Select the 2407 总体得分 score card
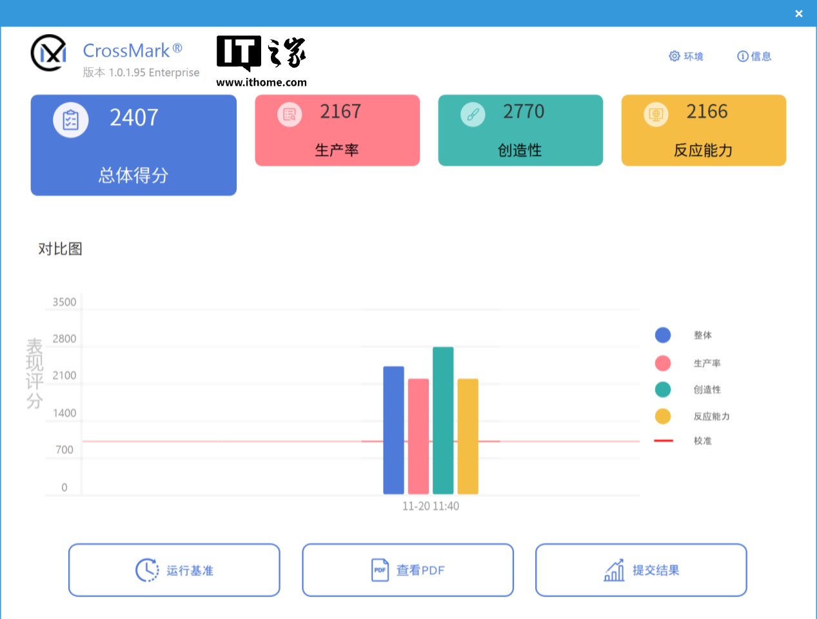The image size is (817, 619). point(133,145)
